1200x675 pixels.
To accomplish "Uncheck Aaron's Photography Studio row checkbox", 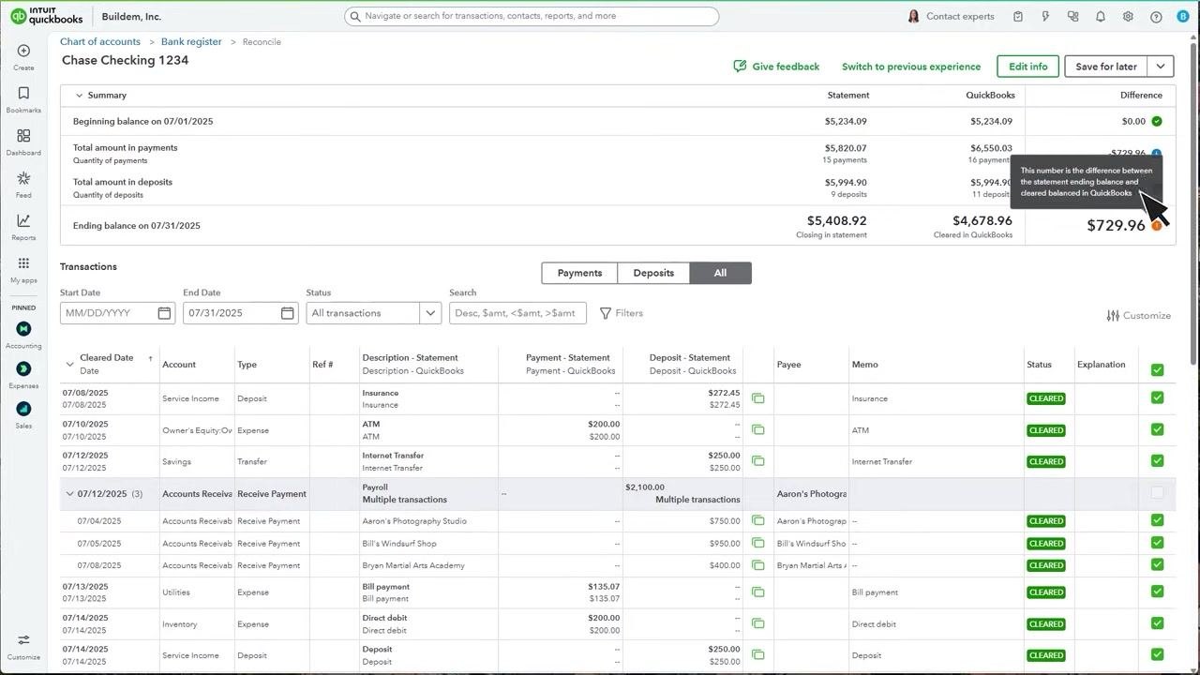I will pyautogui.click(x=1157, y=520).
